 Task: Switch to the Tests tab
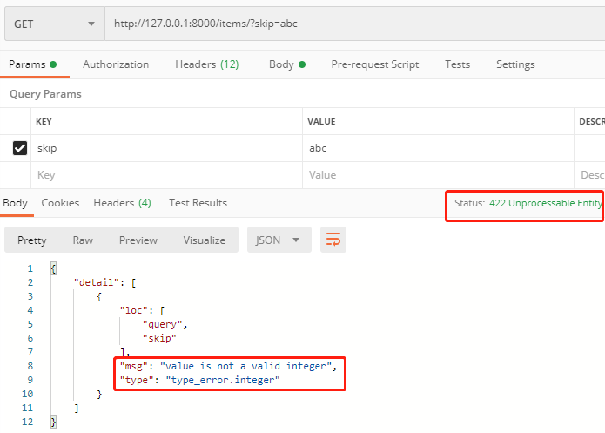457,64
